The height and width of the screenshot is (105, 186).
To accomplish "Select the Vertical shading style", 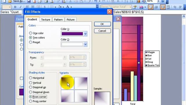I will [31, 83].
